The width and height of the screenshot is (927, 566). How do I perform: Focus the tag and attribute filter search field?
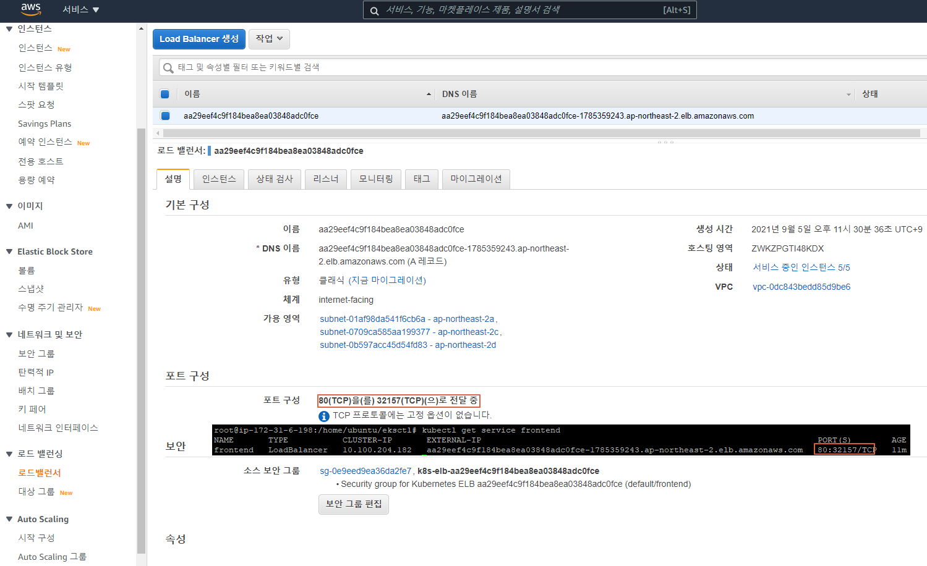coord(543,67)
